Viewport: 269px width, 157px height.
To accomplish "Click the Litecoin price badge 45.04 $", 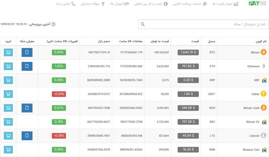I will click(188, 136).
